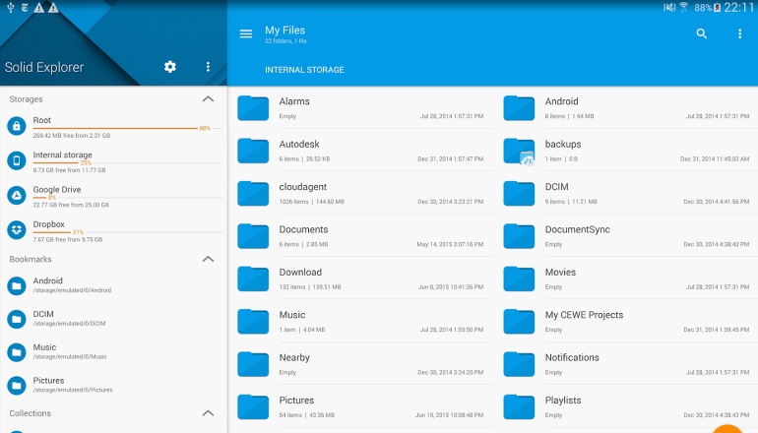Open the DCIM bookmark folder icon
The image size is (758, 433).
click(x=17, y=319)
